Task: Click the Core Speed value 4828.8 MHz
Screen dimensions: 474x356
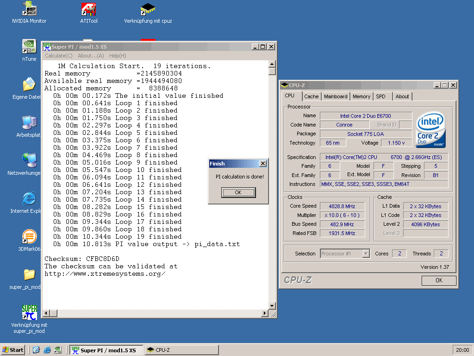Action: tap(342, 206)
